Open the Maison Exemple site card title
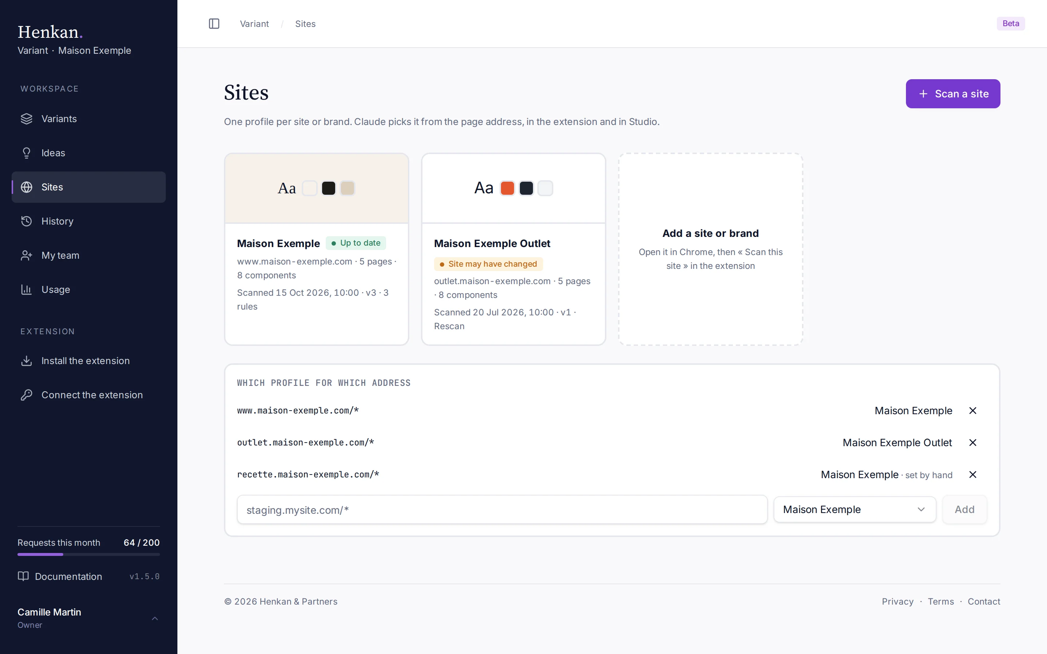This screenshot has height=654, width=1047. 278,243
